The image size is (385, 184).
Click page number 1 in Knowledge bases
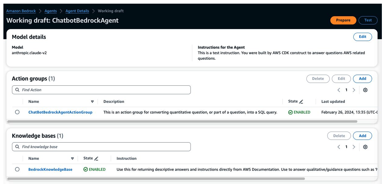coord(346,147)
